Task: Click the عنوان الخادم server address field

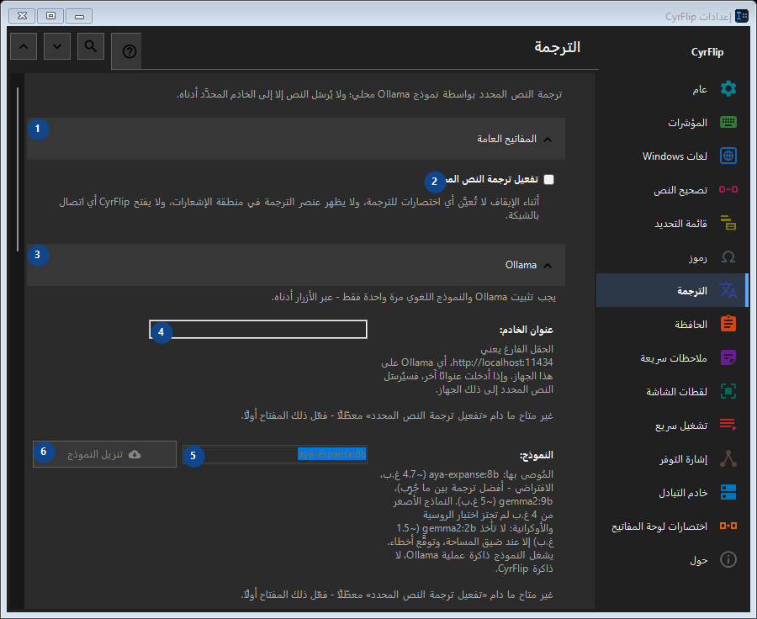Action: (x=258, y=330)
